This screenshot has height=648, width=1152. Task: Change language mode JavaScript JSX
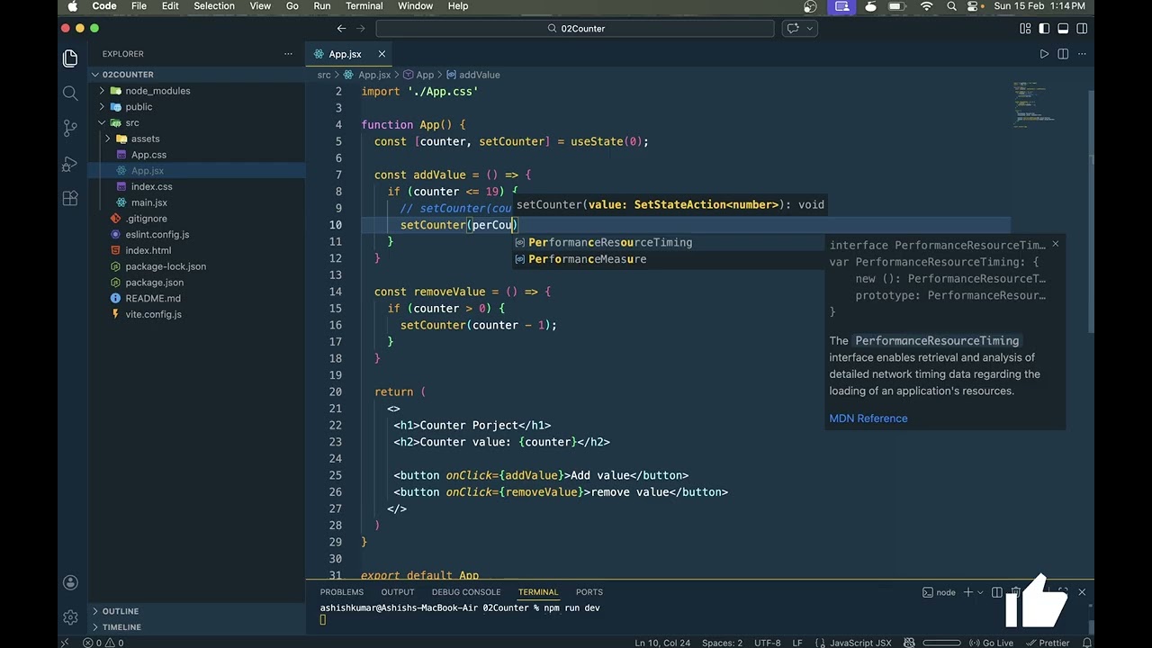[859, 643]
